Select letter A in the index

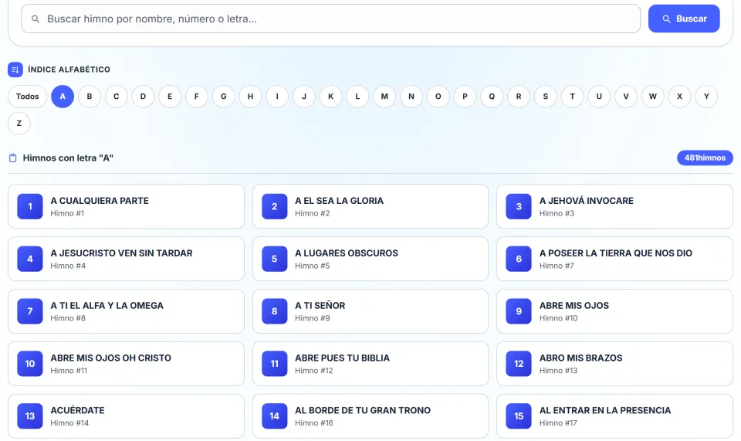(x=63, y=97)
